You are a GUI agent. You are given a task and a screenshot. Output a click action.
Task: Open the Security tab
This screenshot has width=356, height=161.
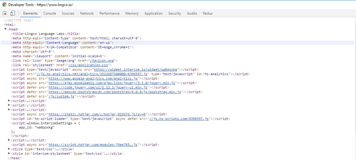tap(175, 13)
